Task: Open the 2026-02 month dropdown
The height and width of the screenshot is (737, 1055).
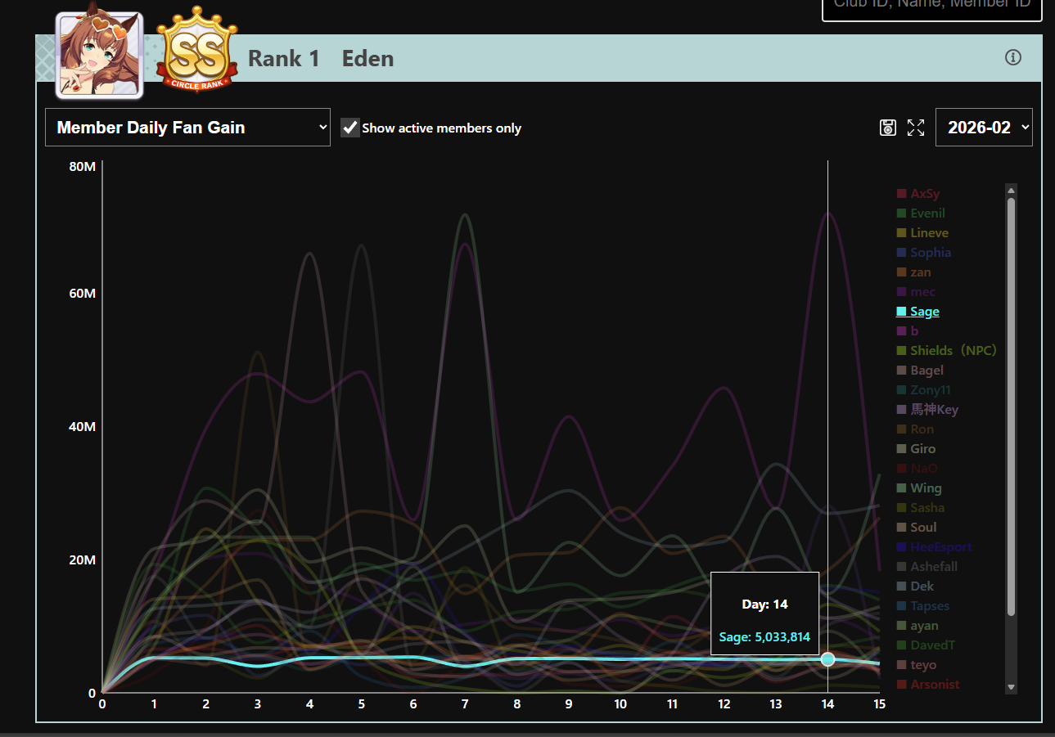Action: coord(984,128)
